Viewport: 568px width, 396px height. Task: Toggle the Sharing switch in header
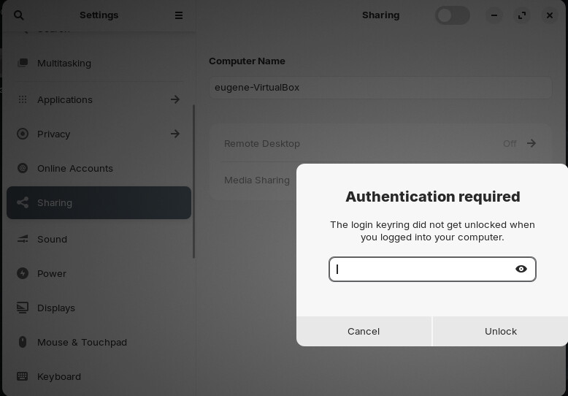453,15
